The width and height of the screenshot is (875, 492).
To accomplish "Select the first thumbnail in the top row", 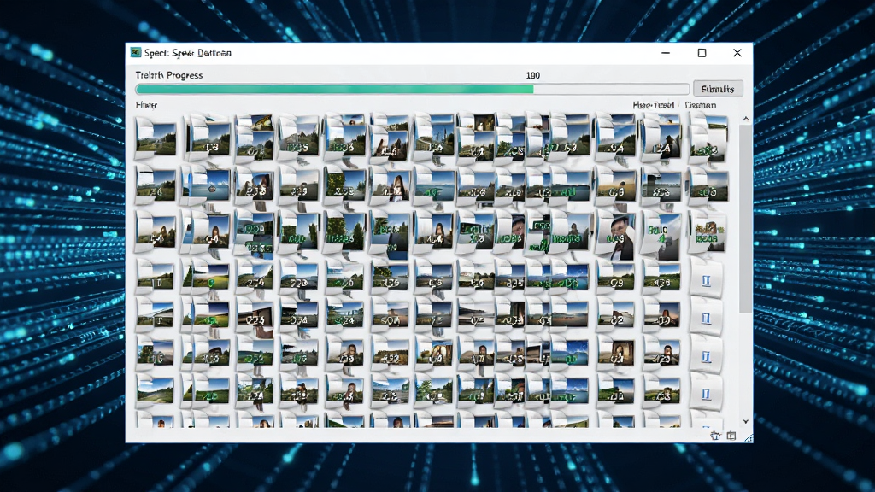I will click(x=156, y=138).
